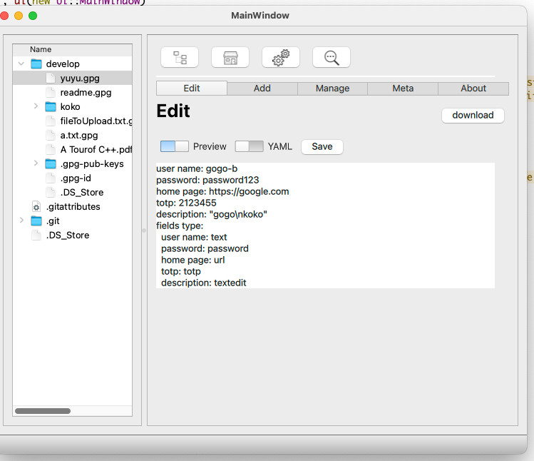Expand the .git folder
534x461 pixels.
(21, 221)
